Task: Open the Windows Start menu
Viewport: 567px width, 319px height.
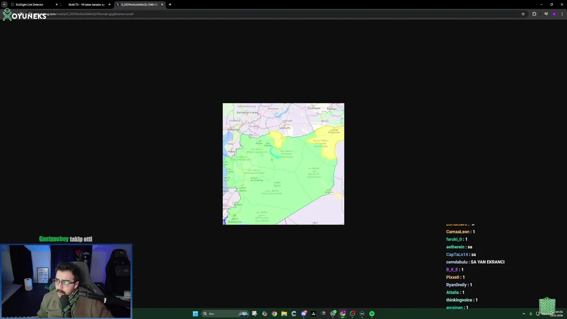Action: (195, 314)
